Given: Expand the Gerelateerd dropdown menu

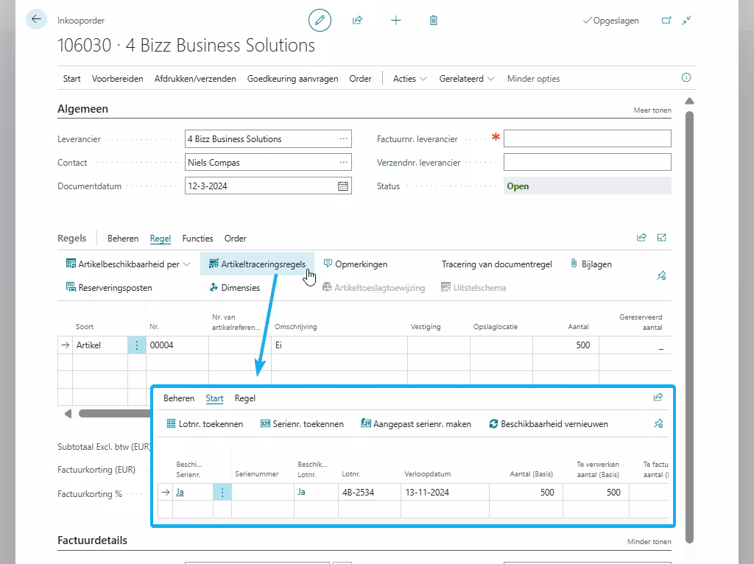Looking at the screenshot, I should pyautogui.click(x=467, y=79).
